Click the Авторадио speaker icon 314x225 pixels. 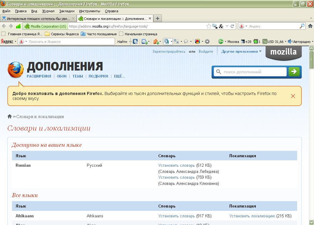[x=290, y=42]
